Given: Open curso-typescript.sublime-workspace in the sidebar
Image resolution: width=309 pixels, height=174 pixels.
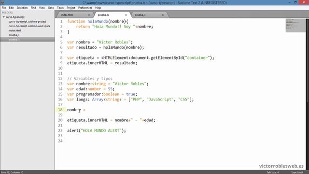Looking at the screenshot, I should (x=29, y=26).
